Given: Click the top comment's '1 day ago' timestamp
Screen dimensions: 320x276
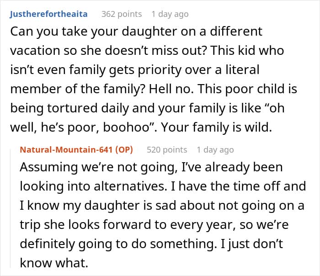Looking at the screenshot, I should pyautogui.click(x=170, y=14).
